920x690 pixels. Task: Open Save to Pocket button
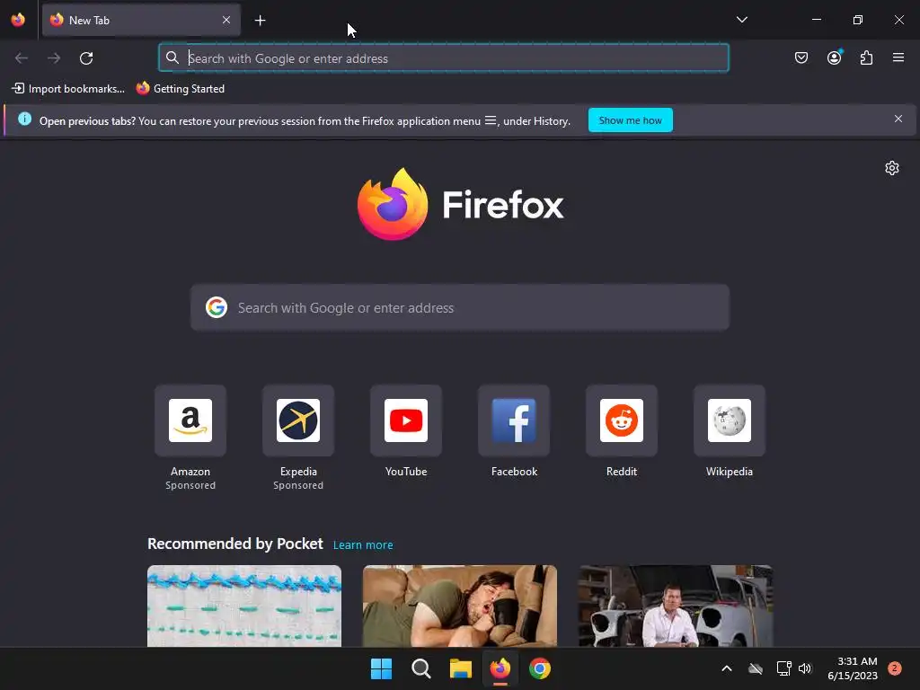point(801,57)
